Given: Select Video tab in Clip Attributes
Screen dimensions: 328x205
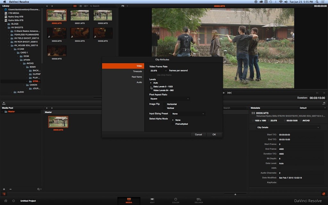Looking at the screenshot, I should pos(123,66).
